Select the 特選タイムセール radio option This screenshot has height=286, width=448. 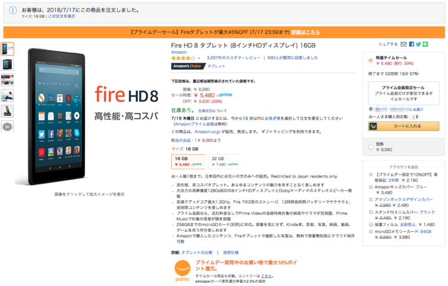370,60
